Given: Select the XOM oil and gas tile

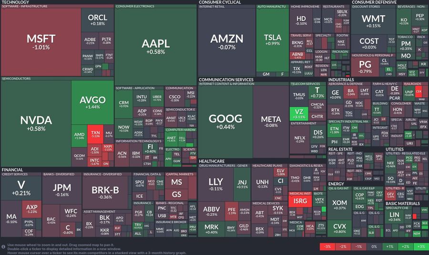Looking at the screenshot, I should click(x=339, y=204).
